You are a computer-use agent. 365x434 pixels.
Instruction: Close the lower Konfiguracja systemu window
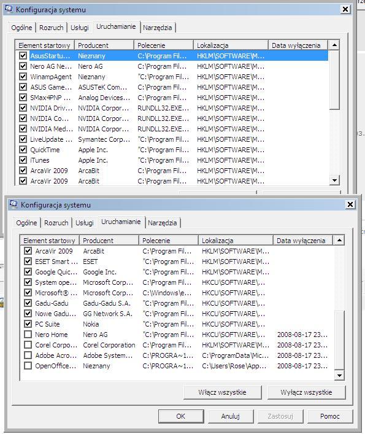[350, 204]
